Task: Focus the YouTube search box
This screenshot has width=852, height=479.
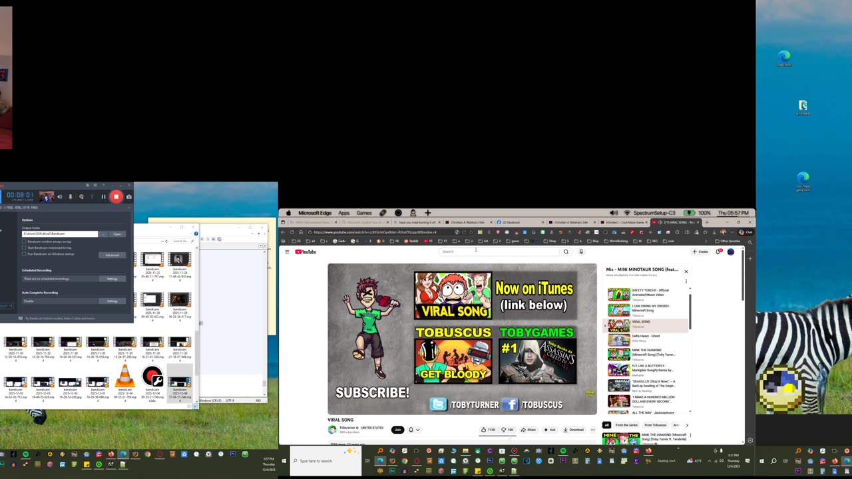Action: point(499,251)
